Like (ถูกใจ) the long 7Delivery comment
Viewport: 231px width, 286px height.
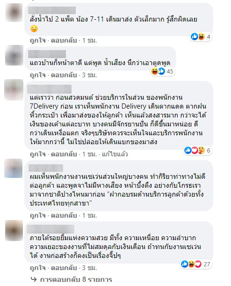point(37,154)
